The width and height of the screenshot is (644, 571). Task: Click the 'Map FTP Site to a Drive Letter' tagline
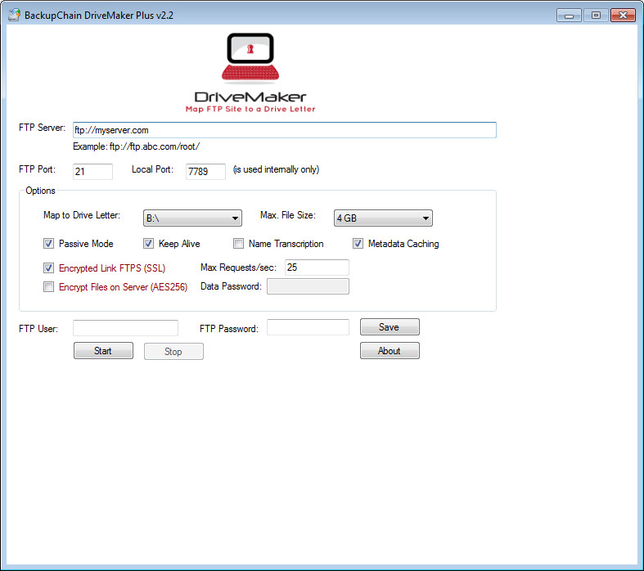pyautogui.click(x=250, y=109)
